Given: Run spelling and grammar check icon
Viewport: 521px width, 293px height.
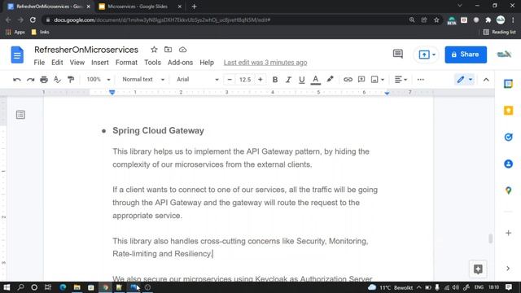Looking at the screenshot, I should 57,80.
